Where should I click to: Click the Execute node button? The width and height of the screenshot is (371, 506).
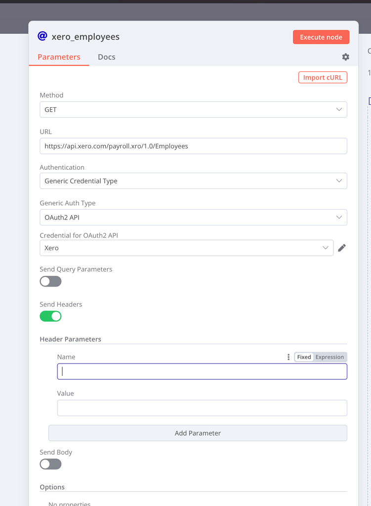pyautogui.click(x=321, y=37)
